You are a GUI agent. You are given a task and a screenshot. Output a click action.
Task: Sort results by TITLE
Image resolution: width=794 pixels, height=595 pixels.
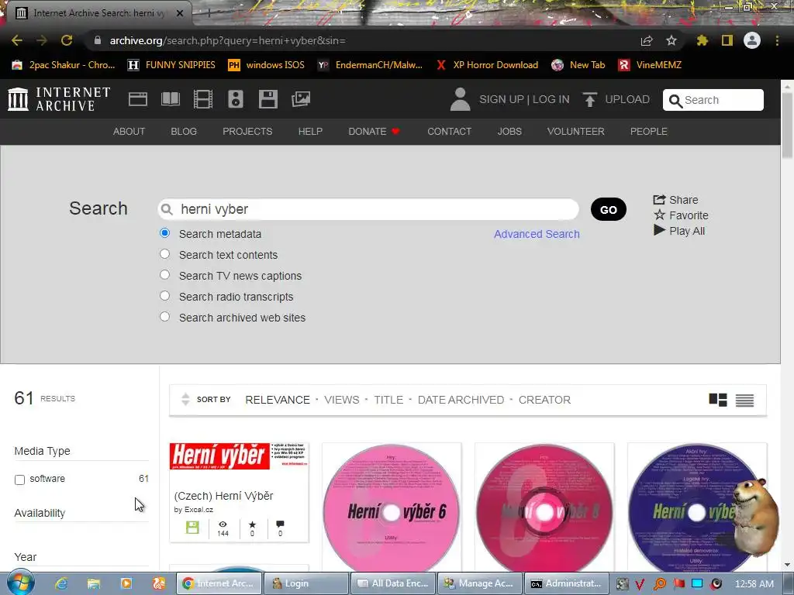388,400
